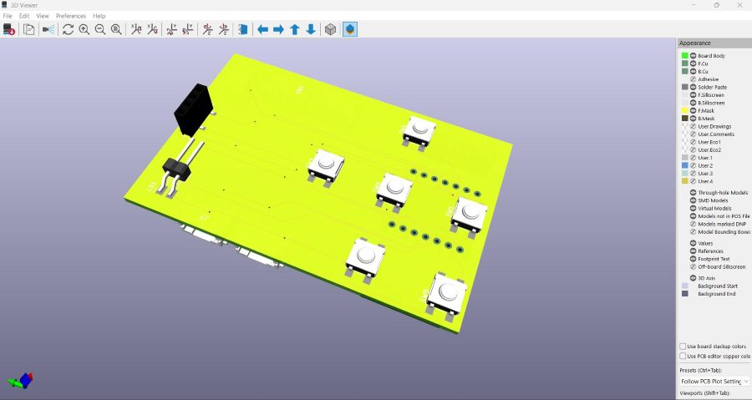Move board left with blue arrow

262,30
